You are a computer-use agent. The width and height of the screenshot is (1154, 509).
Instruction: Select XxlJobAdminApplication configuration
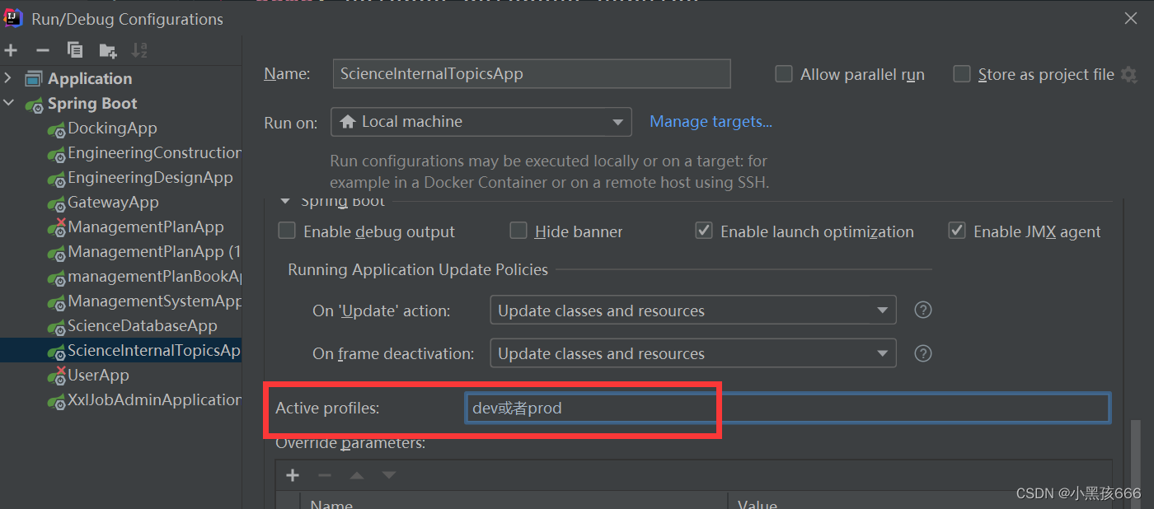click(154, 399)
